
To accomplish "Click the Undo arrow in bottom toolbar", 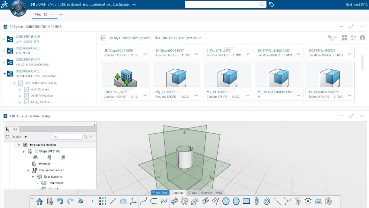I will pos(60,201).
